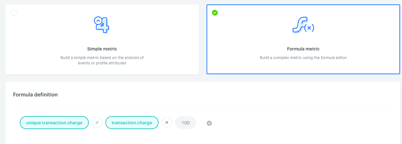The height and width of the screenshot is (144, 402).
Task: Open the unique transaction.charge metric chip
Action: (x=54, y=123)
